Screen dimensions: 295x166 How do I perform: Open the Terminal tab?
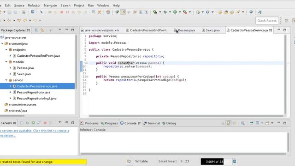[152, 123]
